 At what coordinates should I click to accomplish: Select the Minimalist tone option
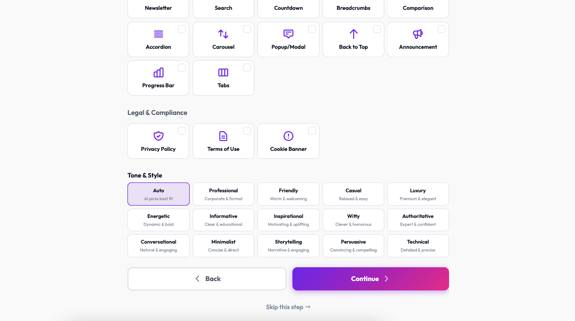pyautogui.click(x=223, y=246)
